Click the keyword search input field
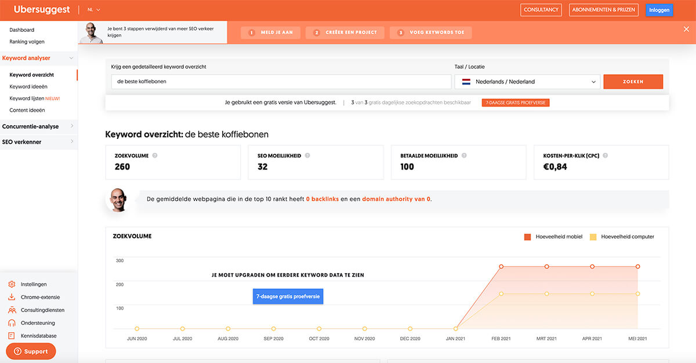 coord(281,82)
